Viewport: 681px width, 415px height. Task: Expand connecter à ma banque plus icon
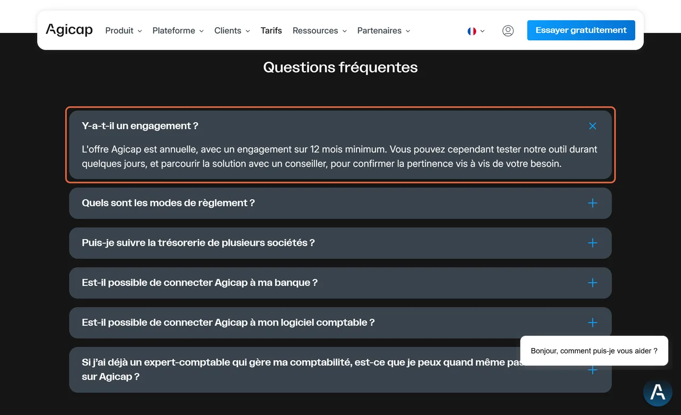593,283
